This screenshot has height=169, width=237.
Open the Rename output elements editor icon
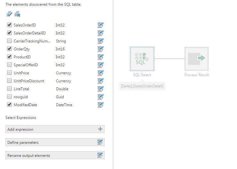pyautogui.click(x=100, y=155)
